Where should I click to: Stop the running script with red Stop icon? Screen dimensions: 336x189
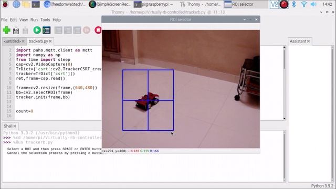pyautogui.click(x=98, y=30)
